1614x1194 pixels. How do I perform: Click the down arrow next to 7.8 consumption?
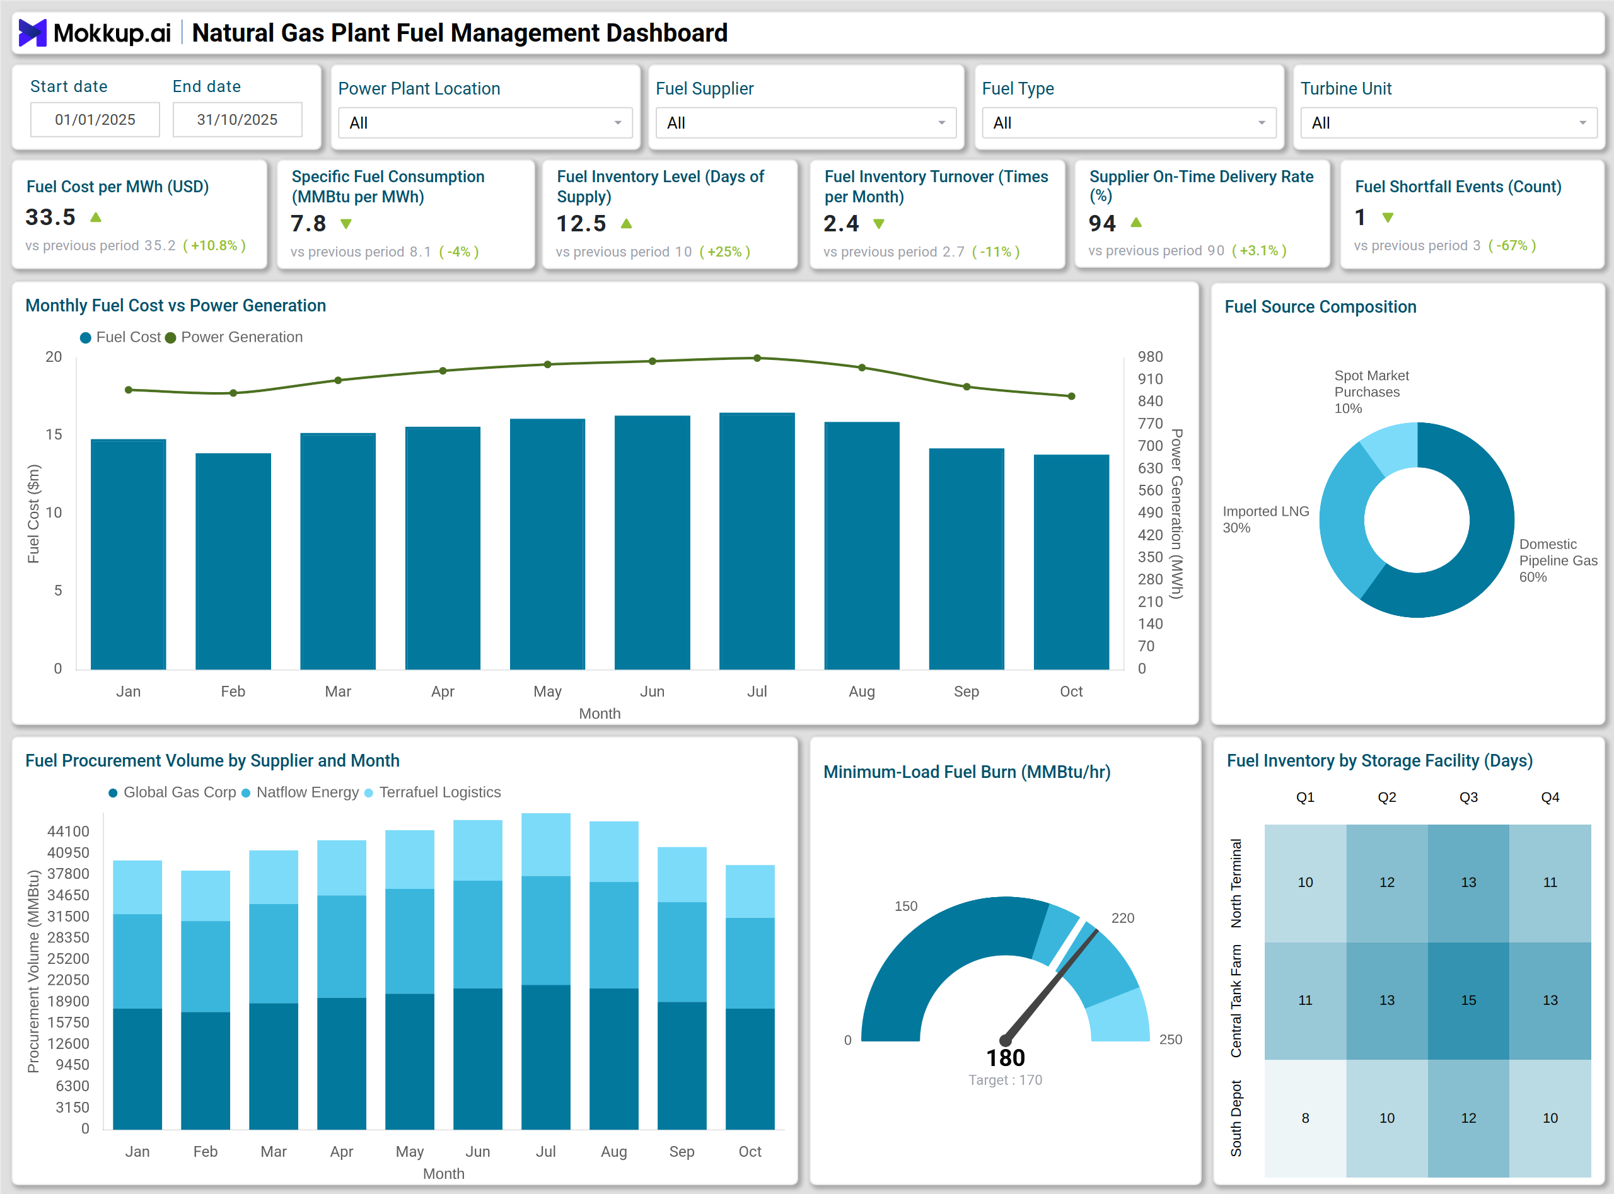[x=346, y=224]
